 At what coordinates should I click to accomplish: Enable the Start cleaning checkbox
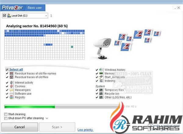(6, 114)
